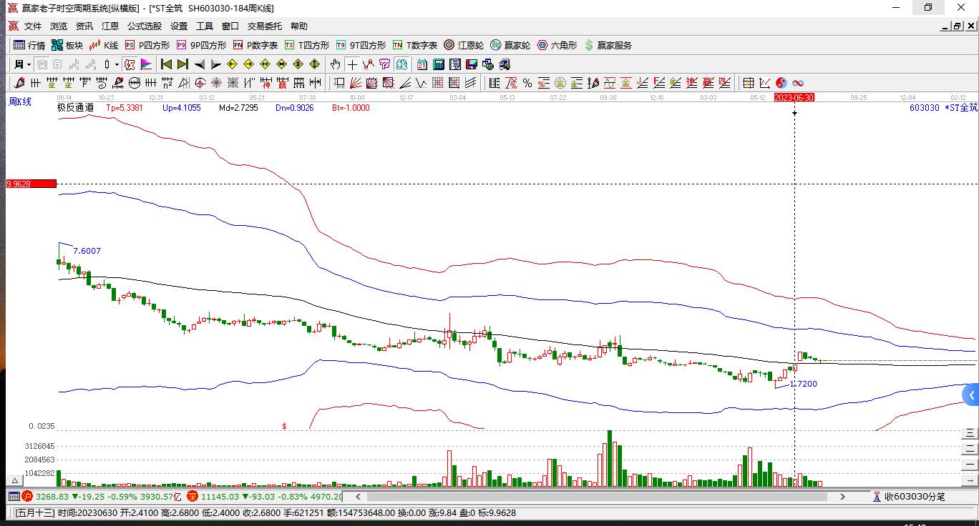Open the 六角形 hexagon tool

point(557,45)
